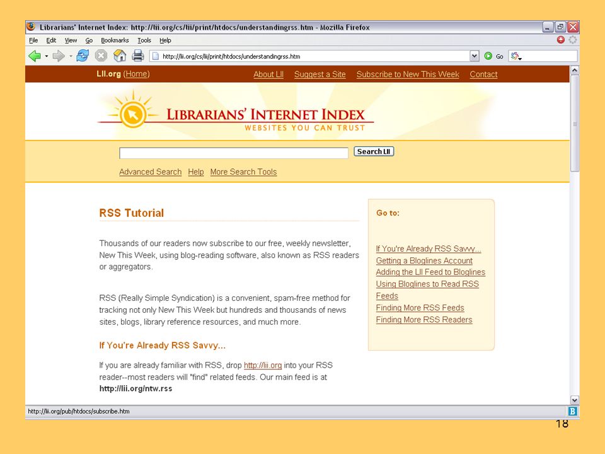The height and width of the screenshot is (454, 605).
Task: Reload the page with the Refresh icon
Action: pos(83,56)
